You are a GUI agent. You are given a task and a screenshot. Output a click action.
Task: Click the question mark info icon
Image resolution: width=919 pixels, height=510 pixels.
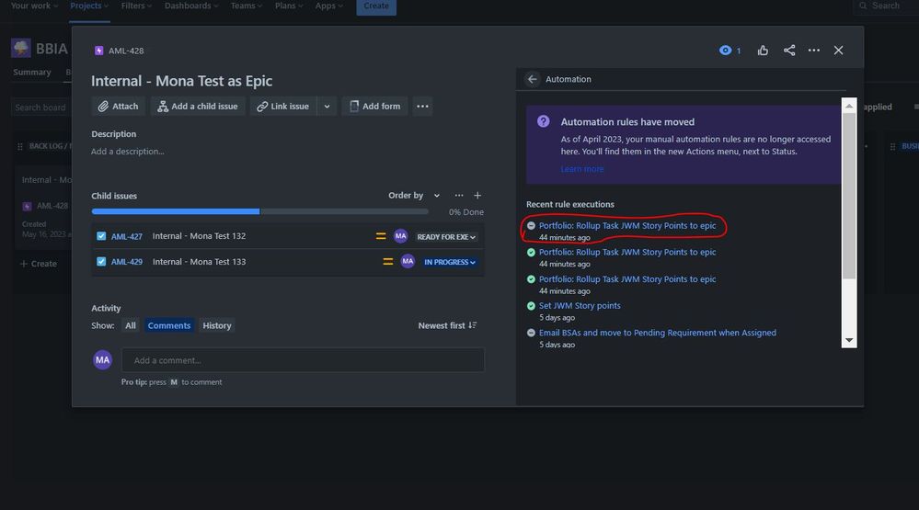coord(544,121)
